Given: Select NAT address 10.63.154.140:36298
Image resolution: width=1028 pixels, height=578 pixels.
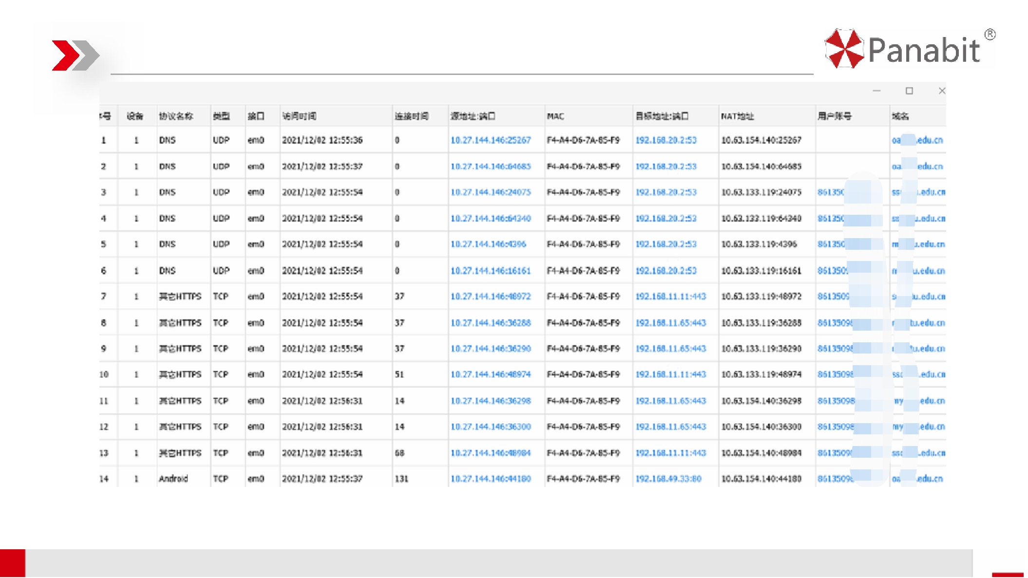Looking at the screenshot, I should click(761, 401).
